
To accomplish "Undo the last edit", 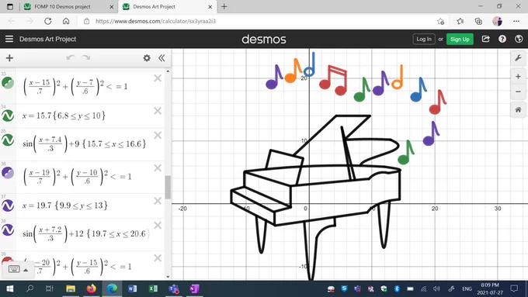I will point(71,58).
